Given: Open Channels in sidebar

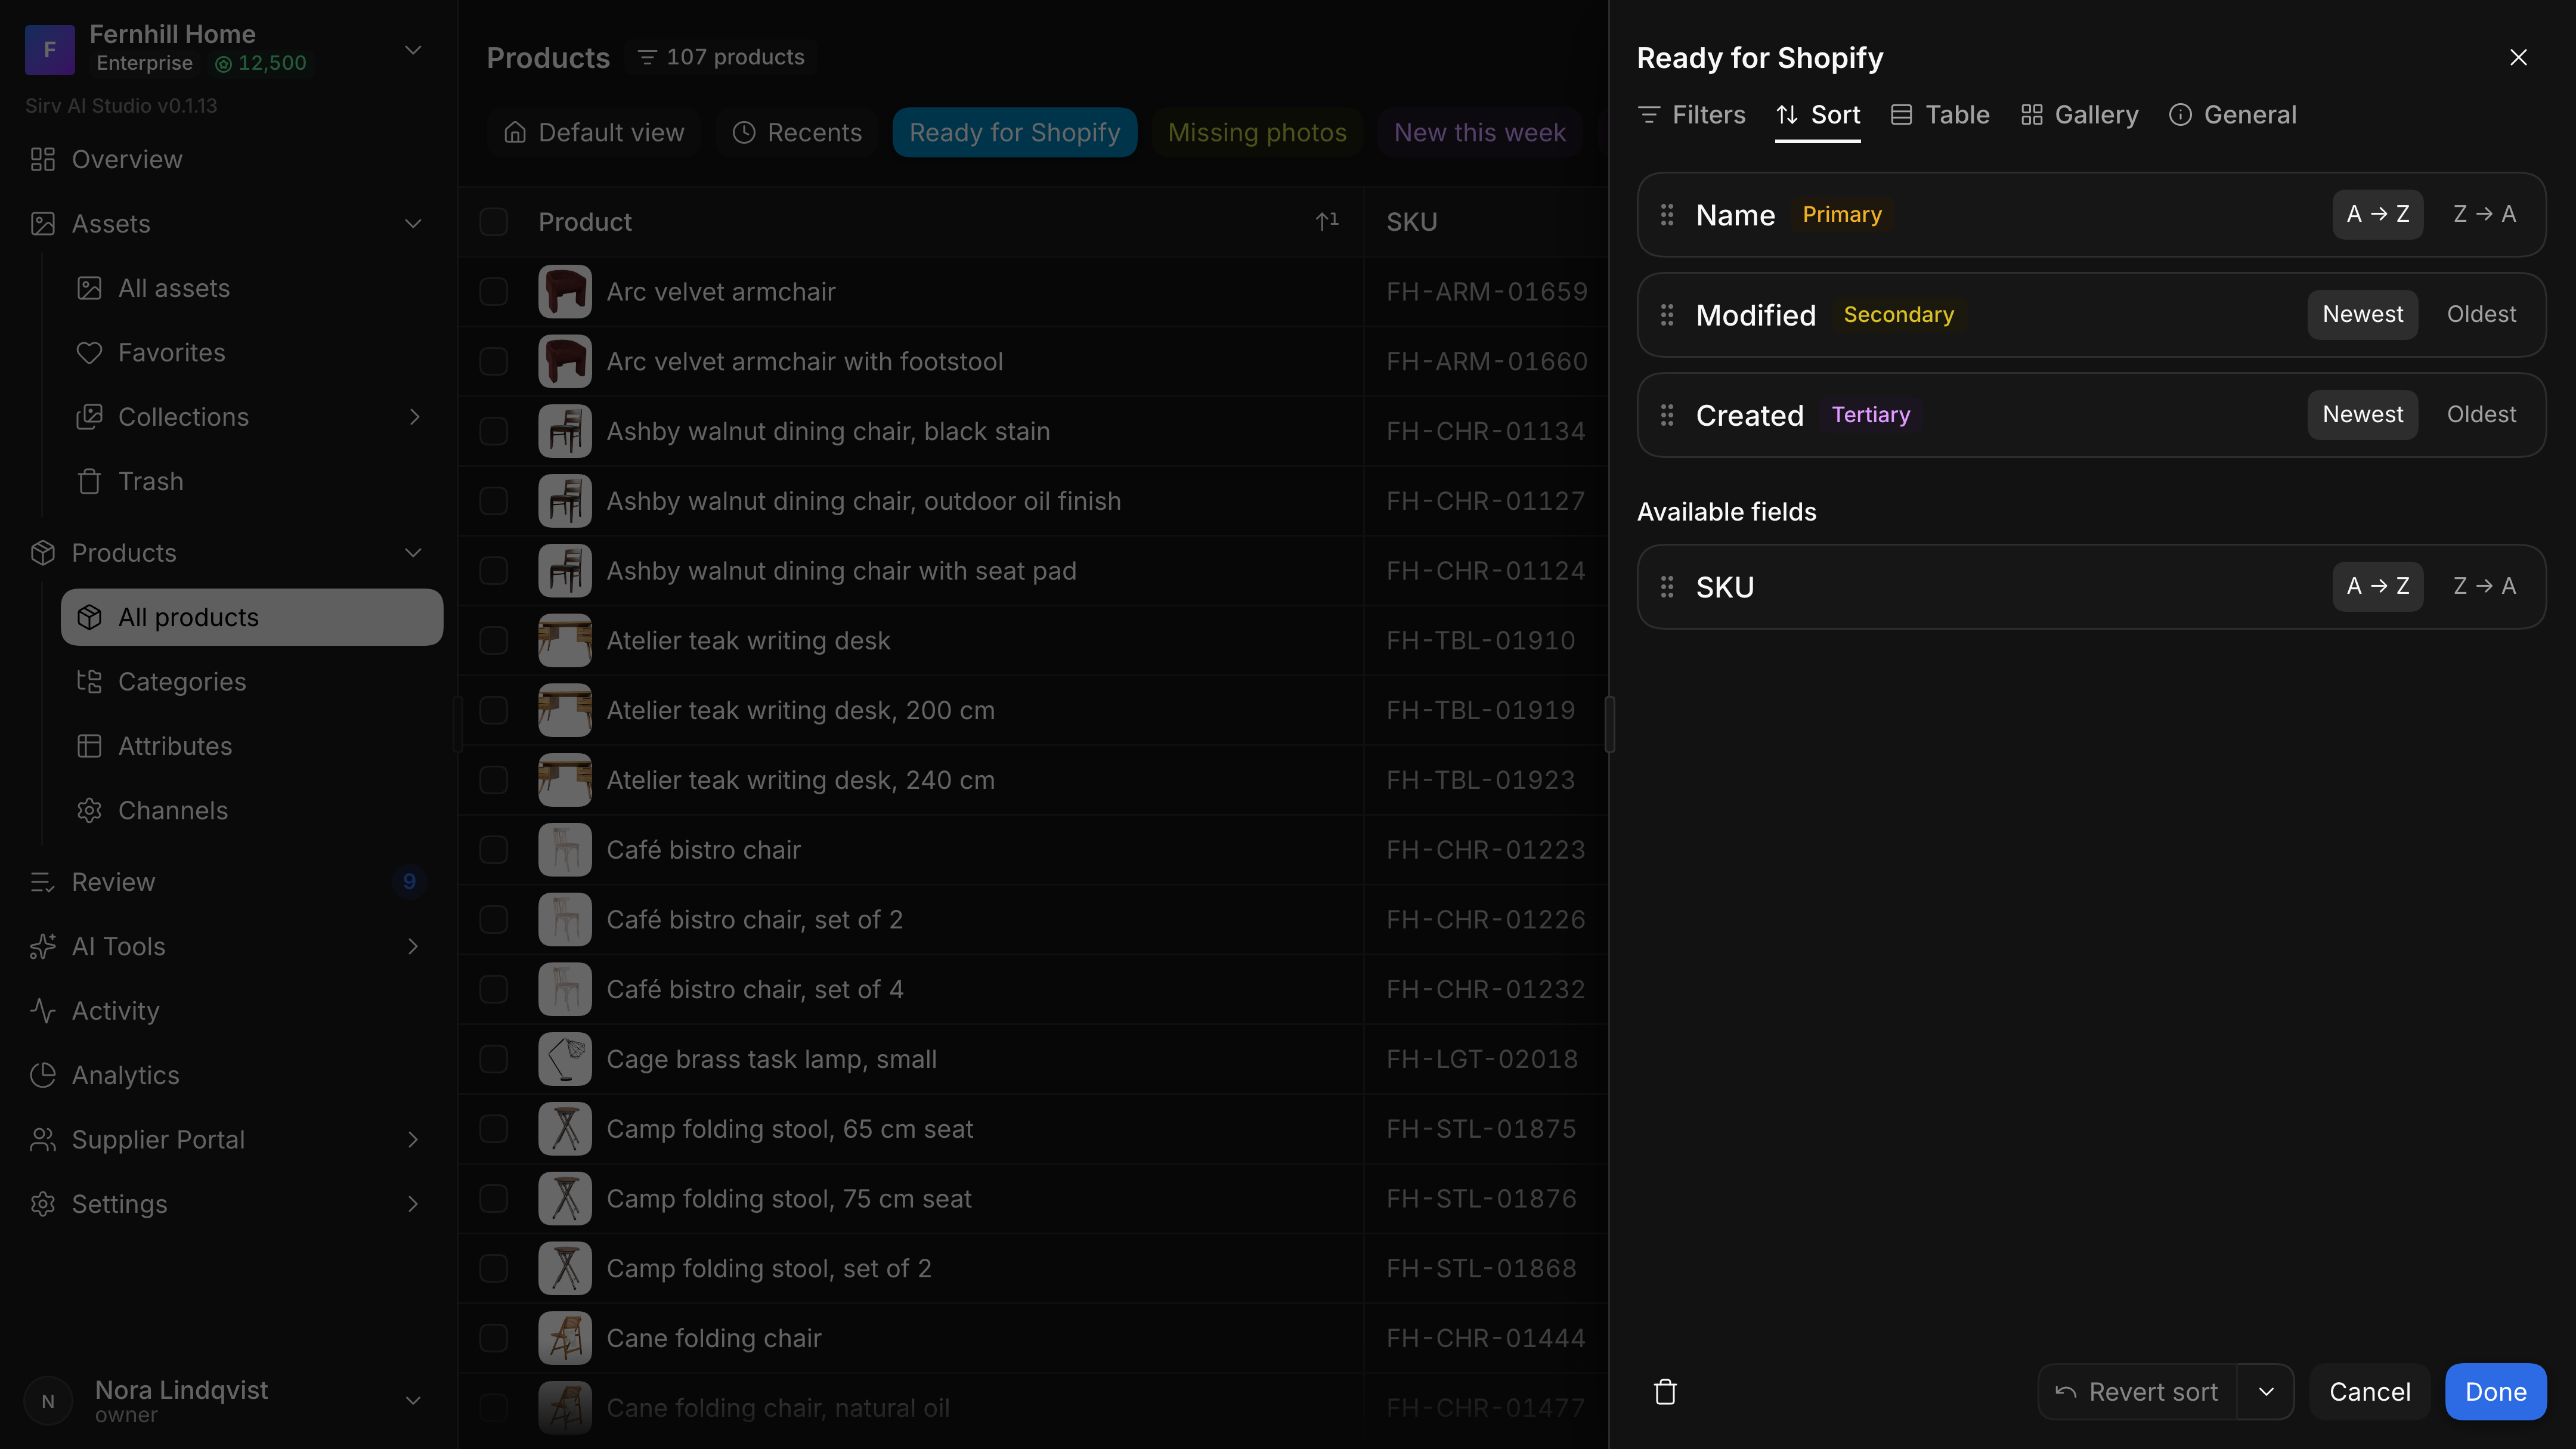Looking at the screenshot, I should click(251, 810).
